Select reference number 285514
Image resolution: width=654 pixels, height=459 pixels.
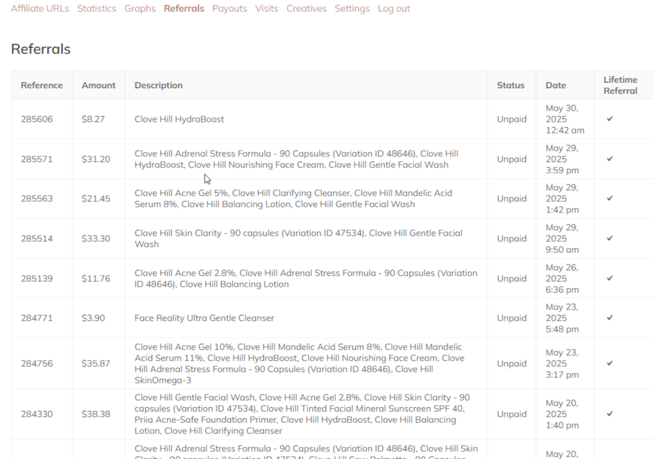(37, 238)
